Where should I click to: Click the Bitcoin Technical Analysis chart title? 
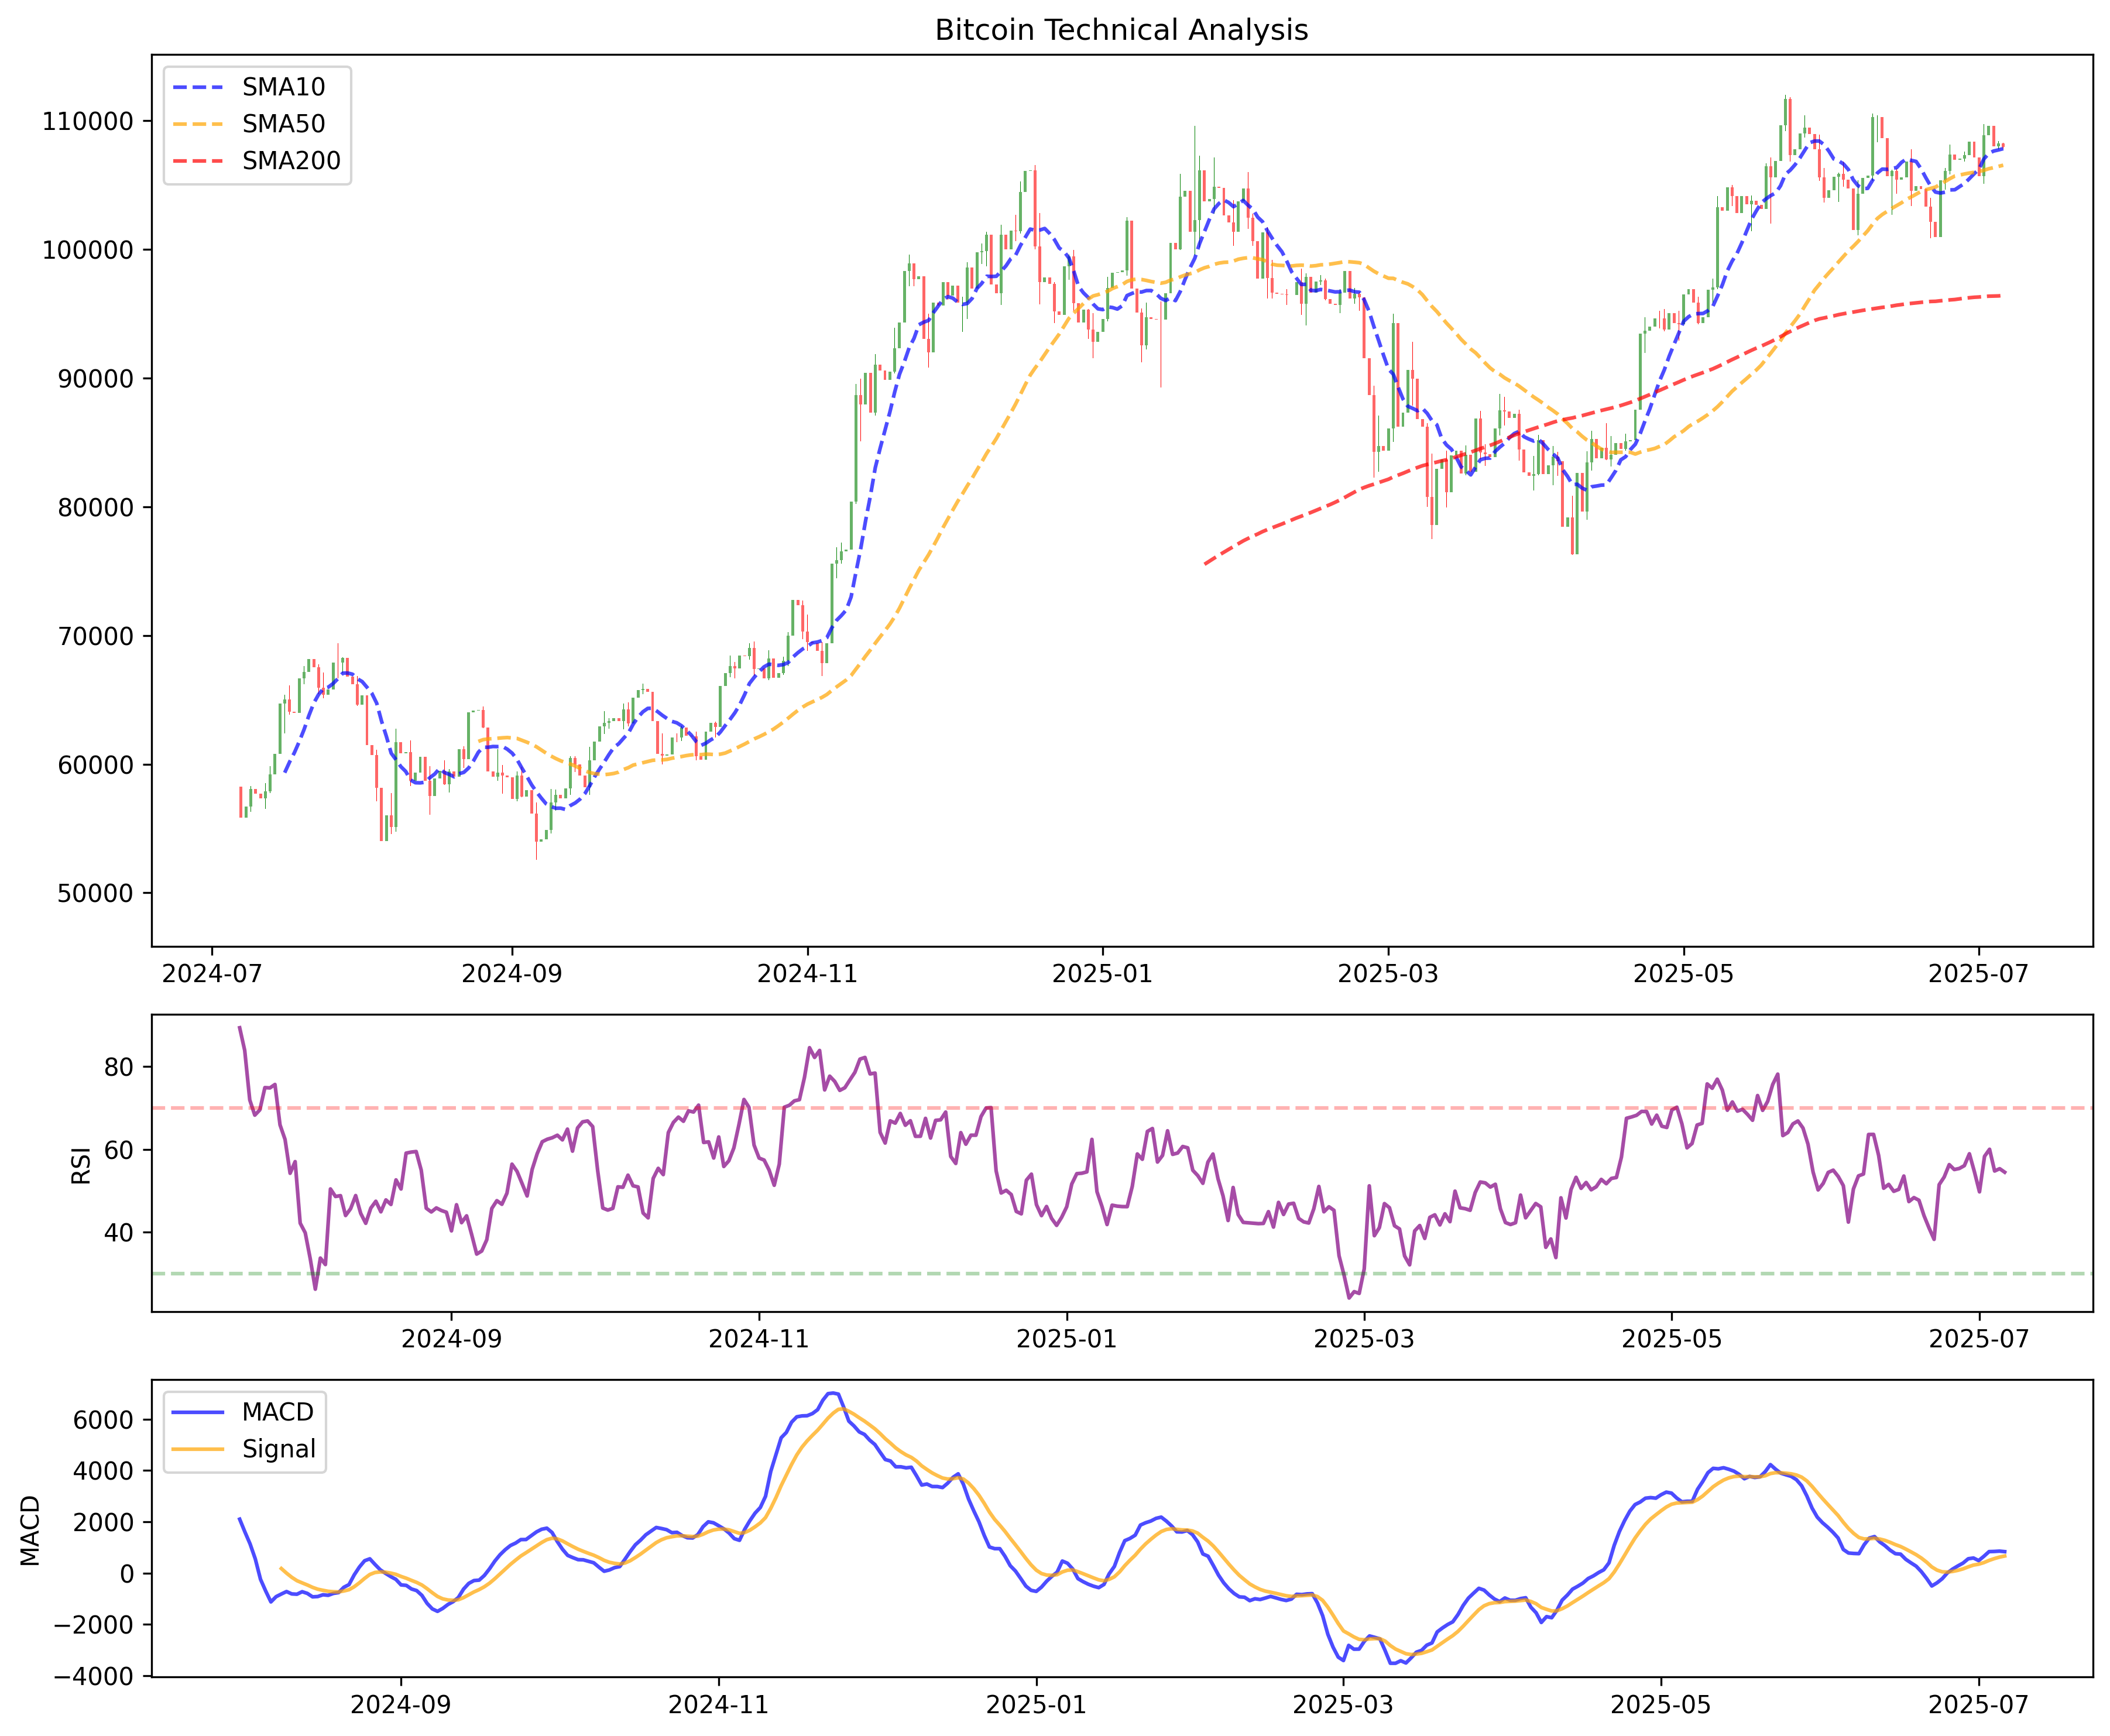(1121, 30)
